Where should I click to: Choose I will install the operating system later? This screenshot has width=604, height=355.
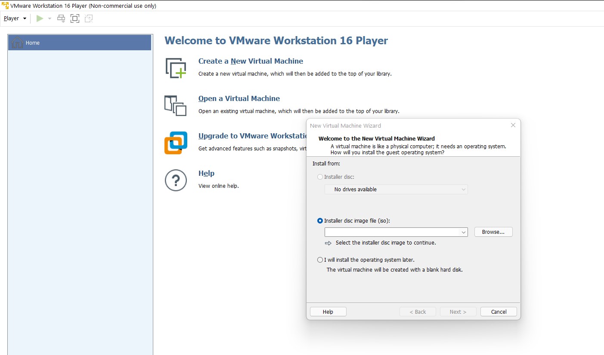(x=320, y=260)
